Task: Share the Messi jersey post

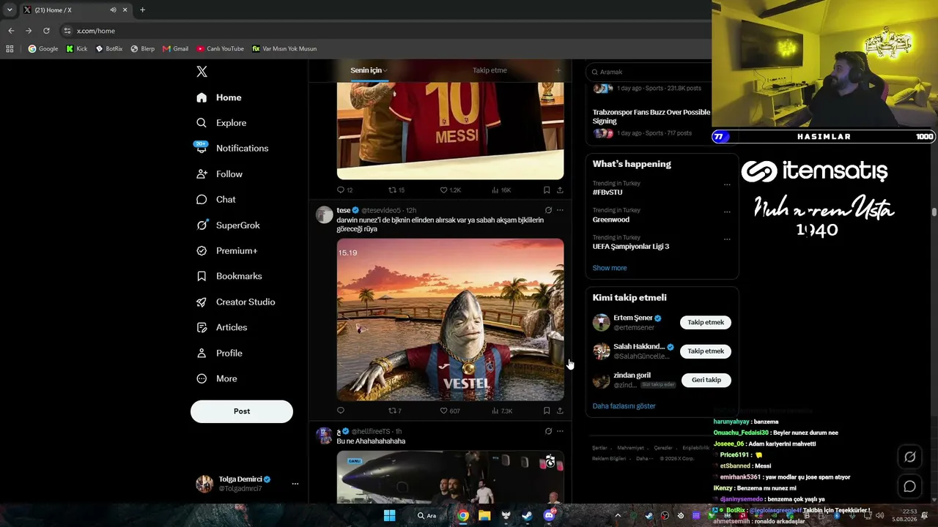Action: (560, 190)
